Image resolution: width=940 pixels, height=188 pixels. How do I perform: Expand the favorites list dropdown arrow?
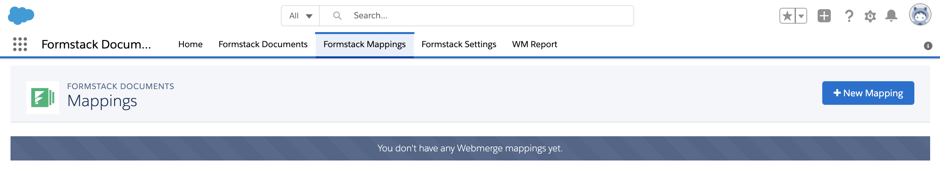(801, 16)
